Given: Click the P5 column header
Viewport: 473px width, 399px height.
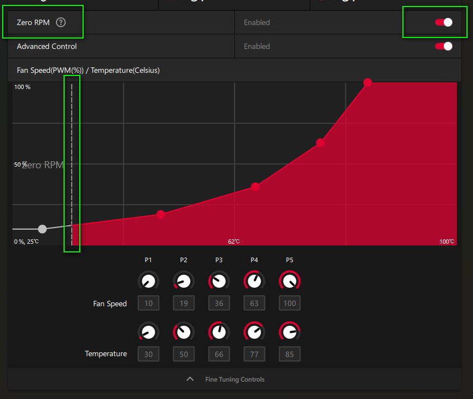Looking at the screenshot, I should pyautogui.click(x=289, y=260).
